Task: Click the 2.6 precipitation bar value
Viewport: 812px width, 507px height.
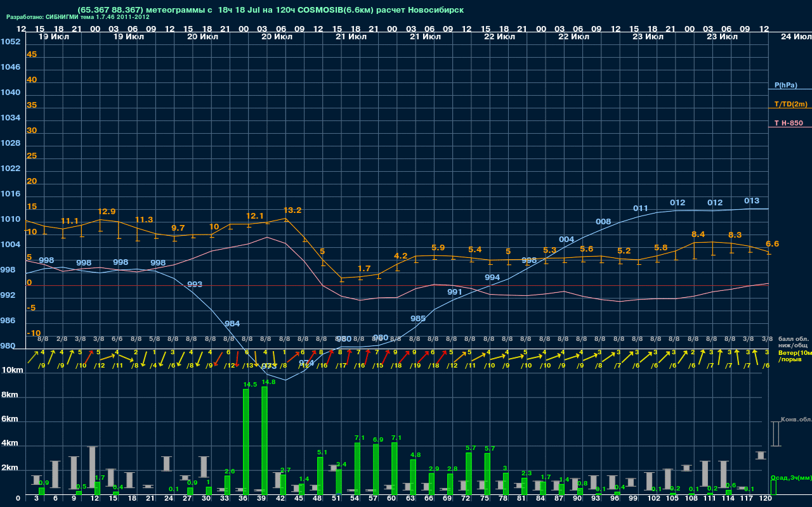Action: (230, 472)
